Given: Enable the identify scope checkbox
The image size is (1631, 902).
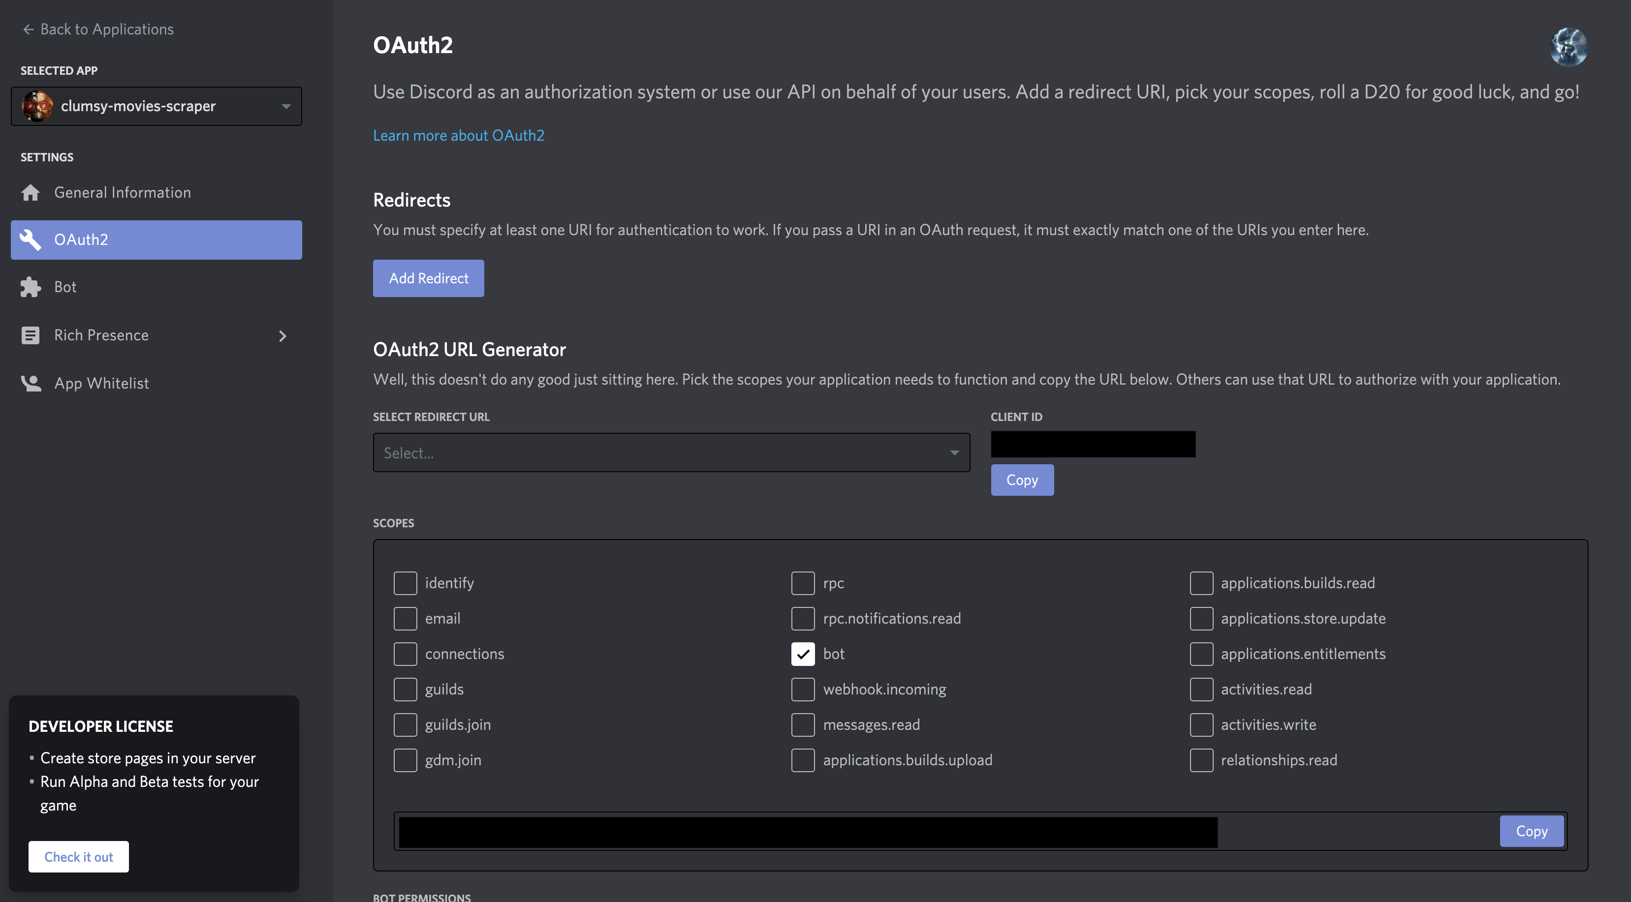Looking at the screenshot, I should pyautogui.click(x=405, y=582).
